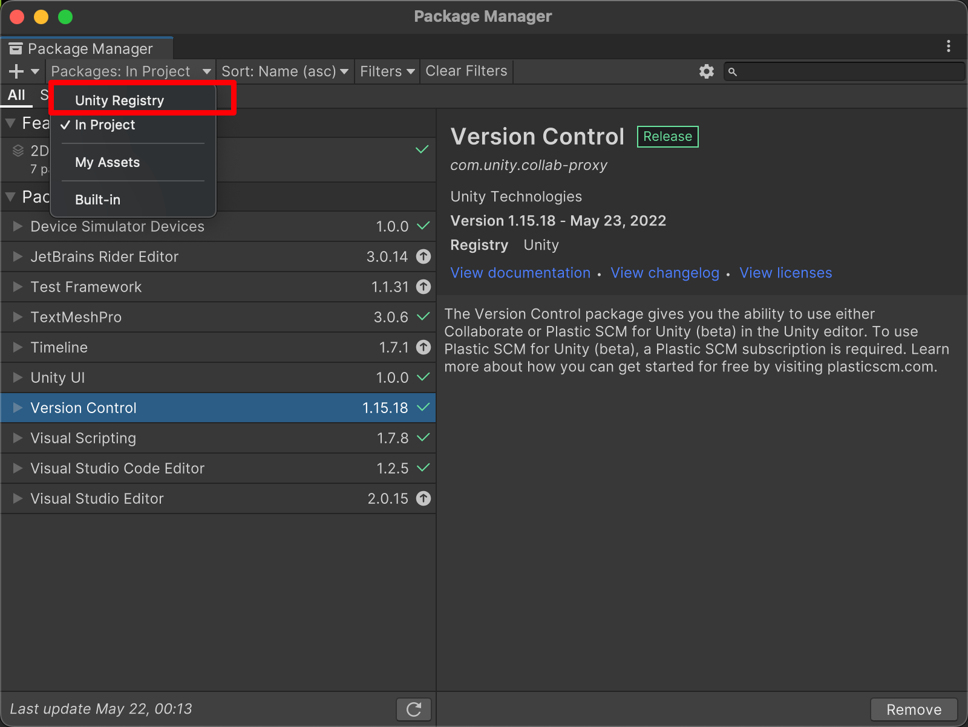
Task: Expand JetBrains Rider Editor versions
Action: (x=18, y=256)
